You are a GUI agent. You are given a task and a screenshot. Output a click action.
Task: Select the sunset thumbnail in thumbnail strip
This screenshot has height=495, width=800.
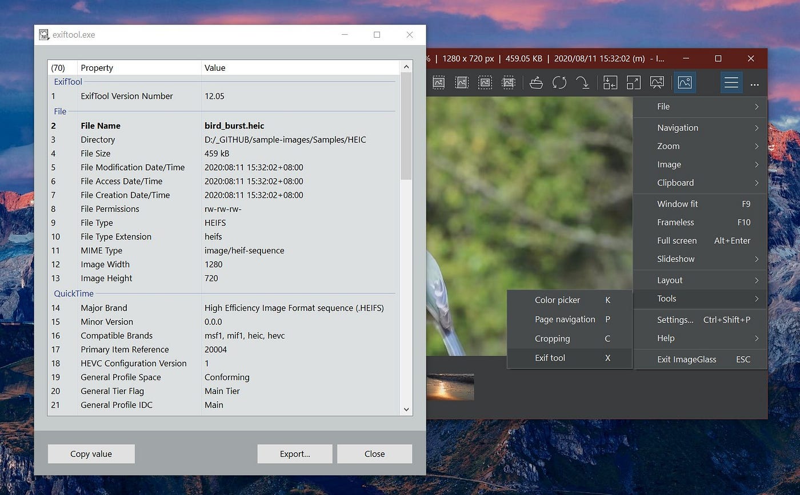pos(450,387)
